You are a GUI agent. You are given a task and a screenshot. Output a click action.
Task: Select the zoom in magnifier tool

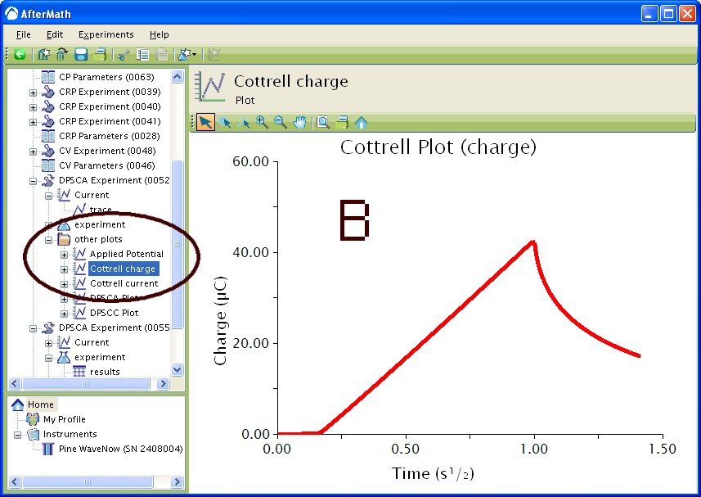click(262, 122)
